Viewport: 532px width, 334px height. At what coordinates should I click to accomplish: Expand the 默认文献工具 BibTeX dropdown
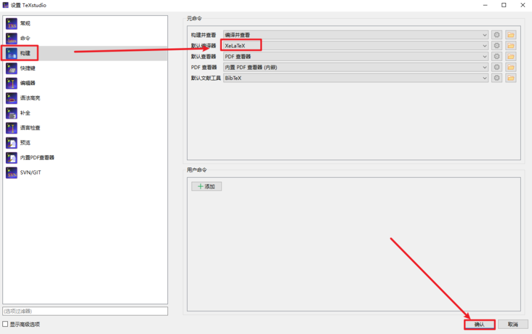tap(355, 78)
